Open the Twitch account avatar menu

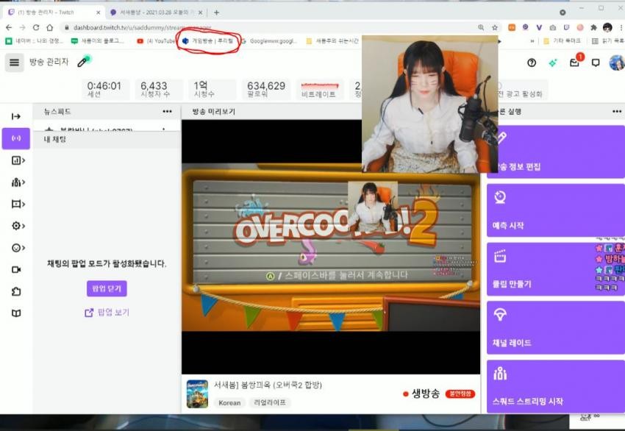coord(616,63)
